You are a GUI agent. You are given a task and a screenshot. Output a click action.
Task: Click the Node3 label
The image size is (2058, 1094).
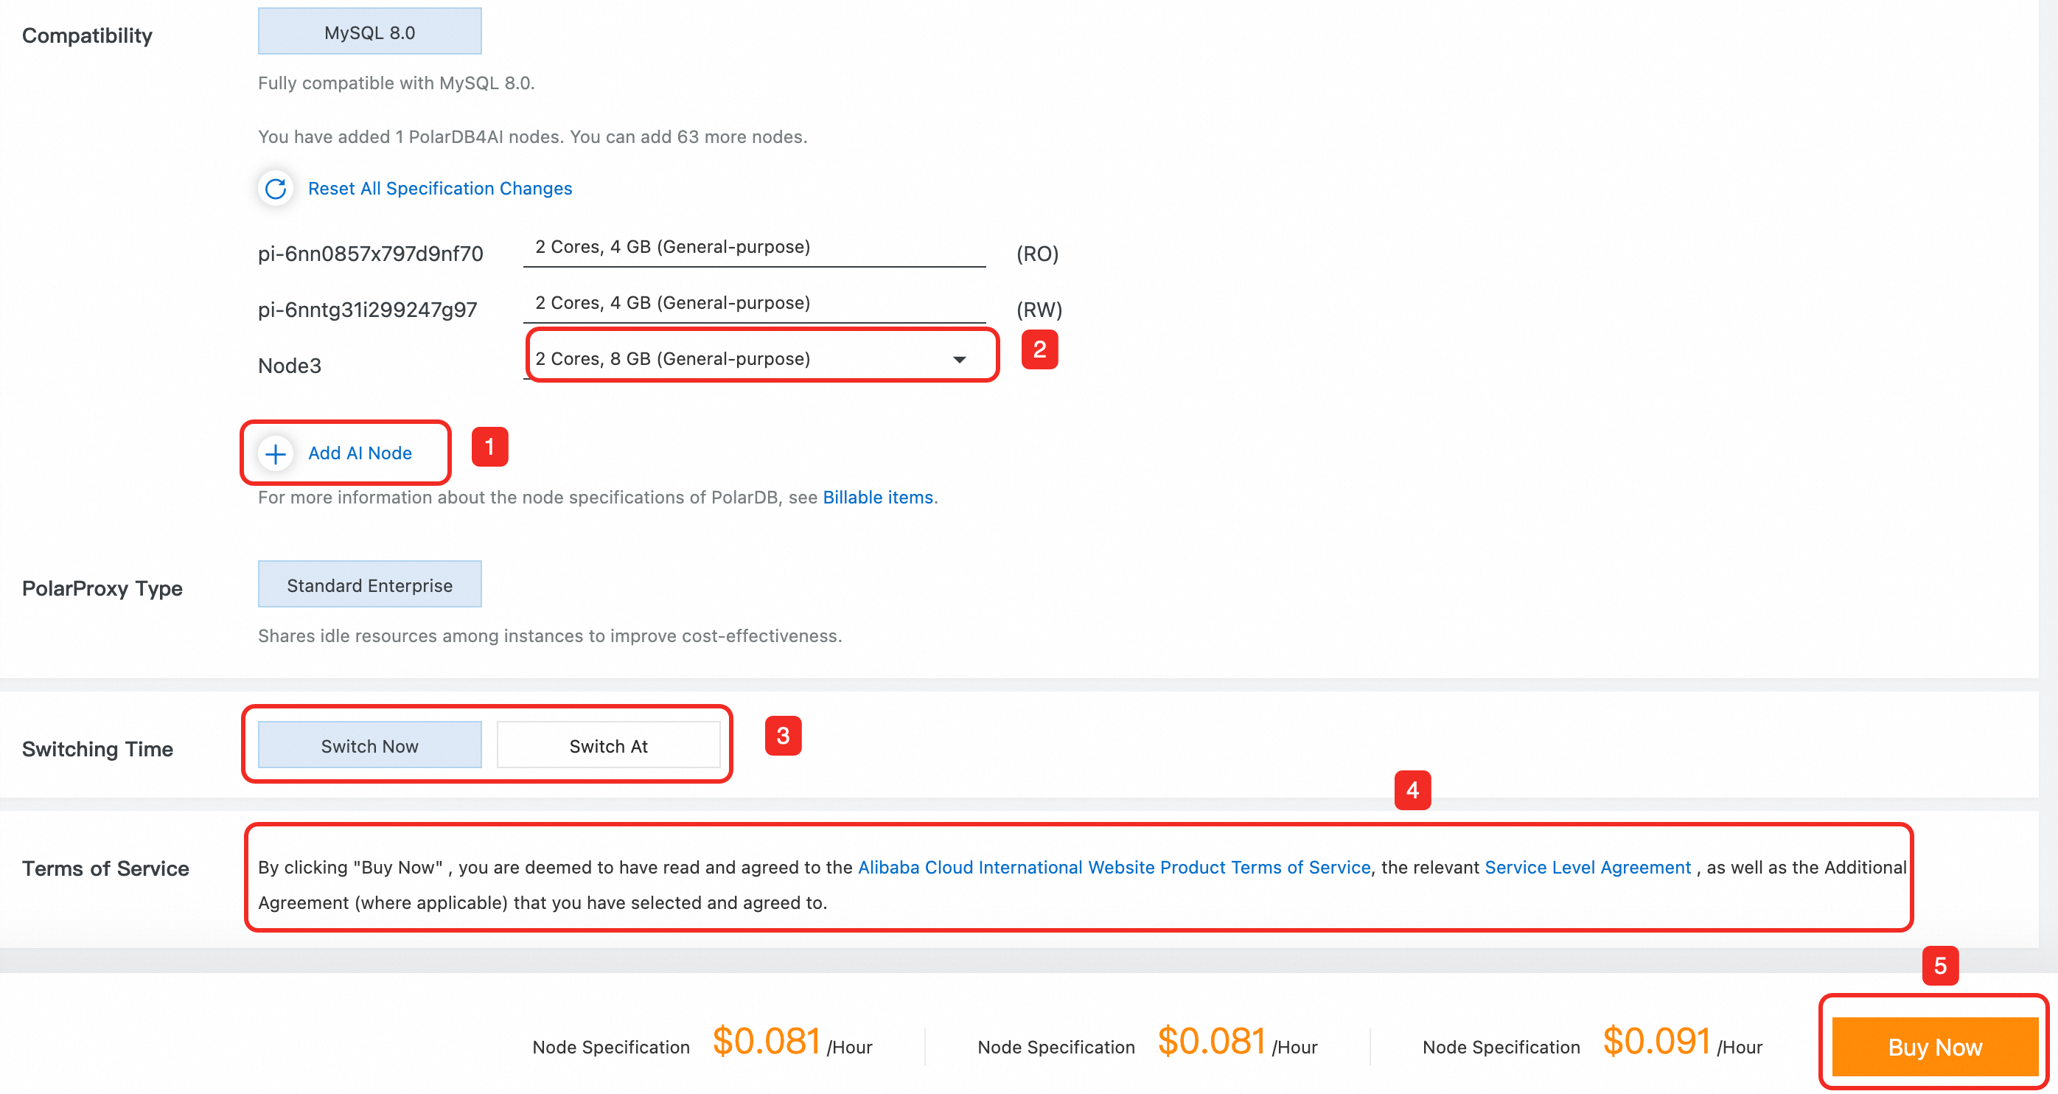289,366
